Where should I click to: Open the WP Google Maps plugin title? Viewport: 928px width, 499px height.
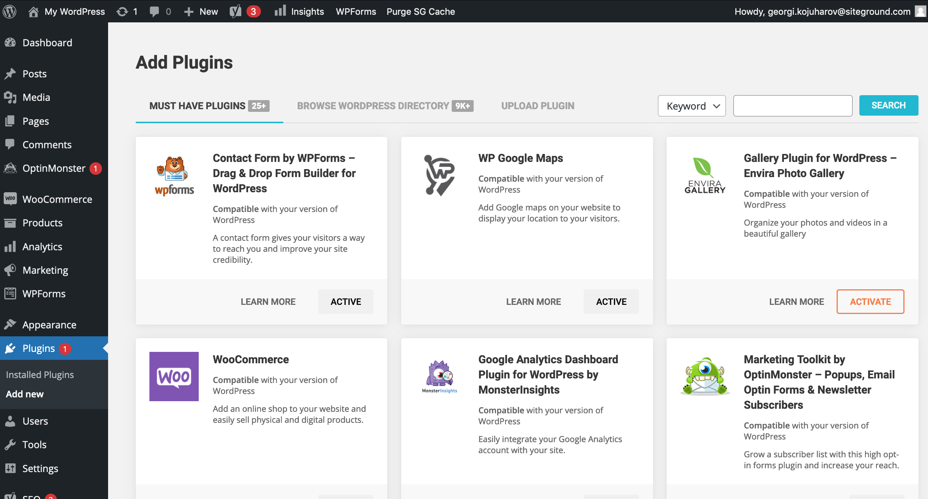point(520,158)
